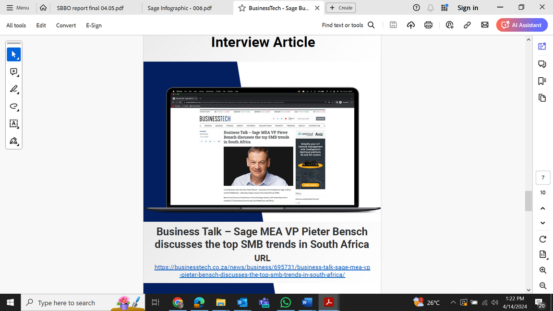Print the current PDF

click(x=428, y=25)
